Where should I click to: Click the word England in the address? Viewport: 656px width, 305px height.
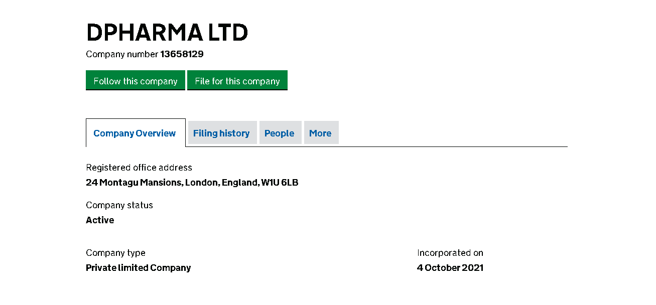click(x=240, y=183)
